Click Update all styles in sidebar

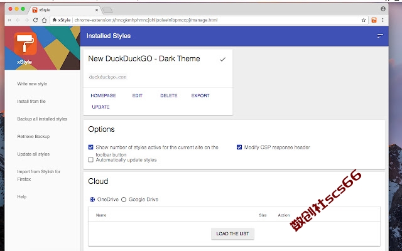(33, 154)
